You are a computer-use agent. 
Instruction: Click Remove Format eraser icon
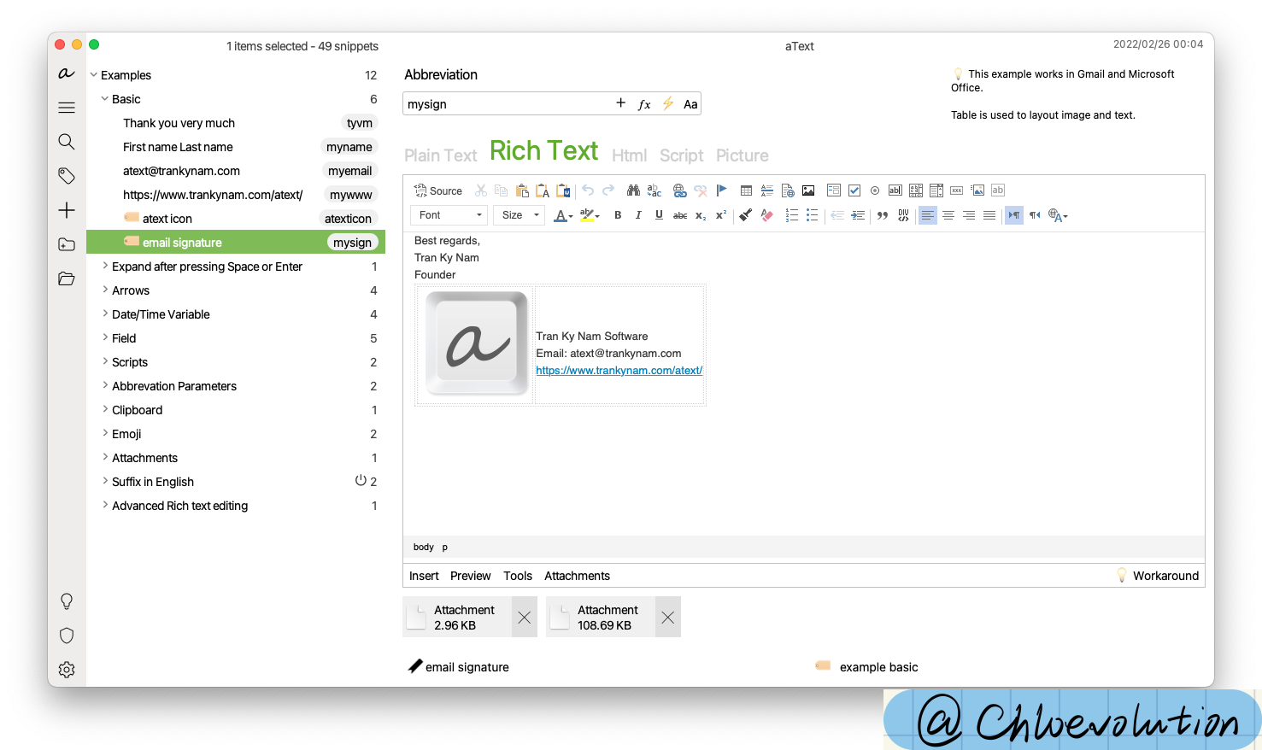[x=766, y=215]
